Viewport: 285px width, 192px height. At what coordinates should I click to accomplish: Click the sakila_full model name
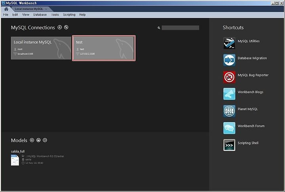(18, 152)
